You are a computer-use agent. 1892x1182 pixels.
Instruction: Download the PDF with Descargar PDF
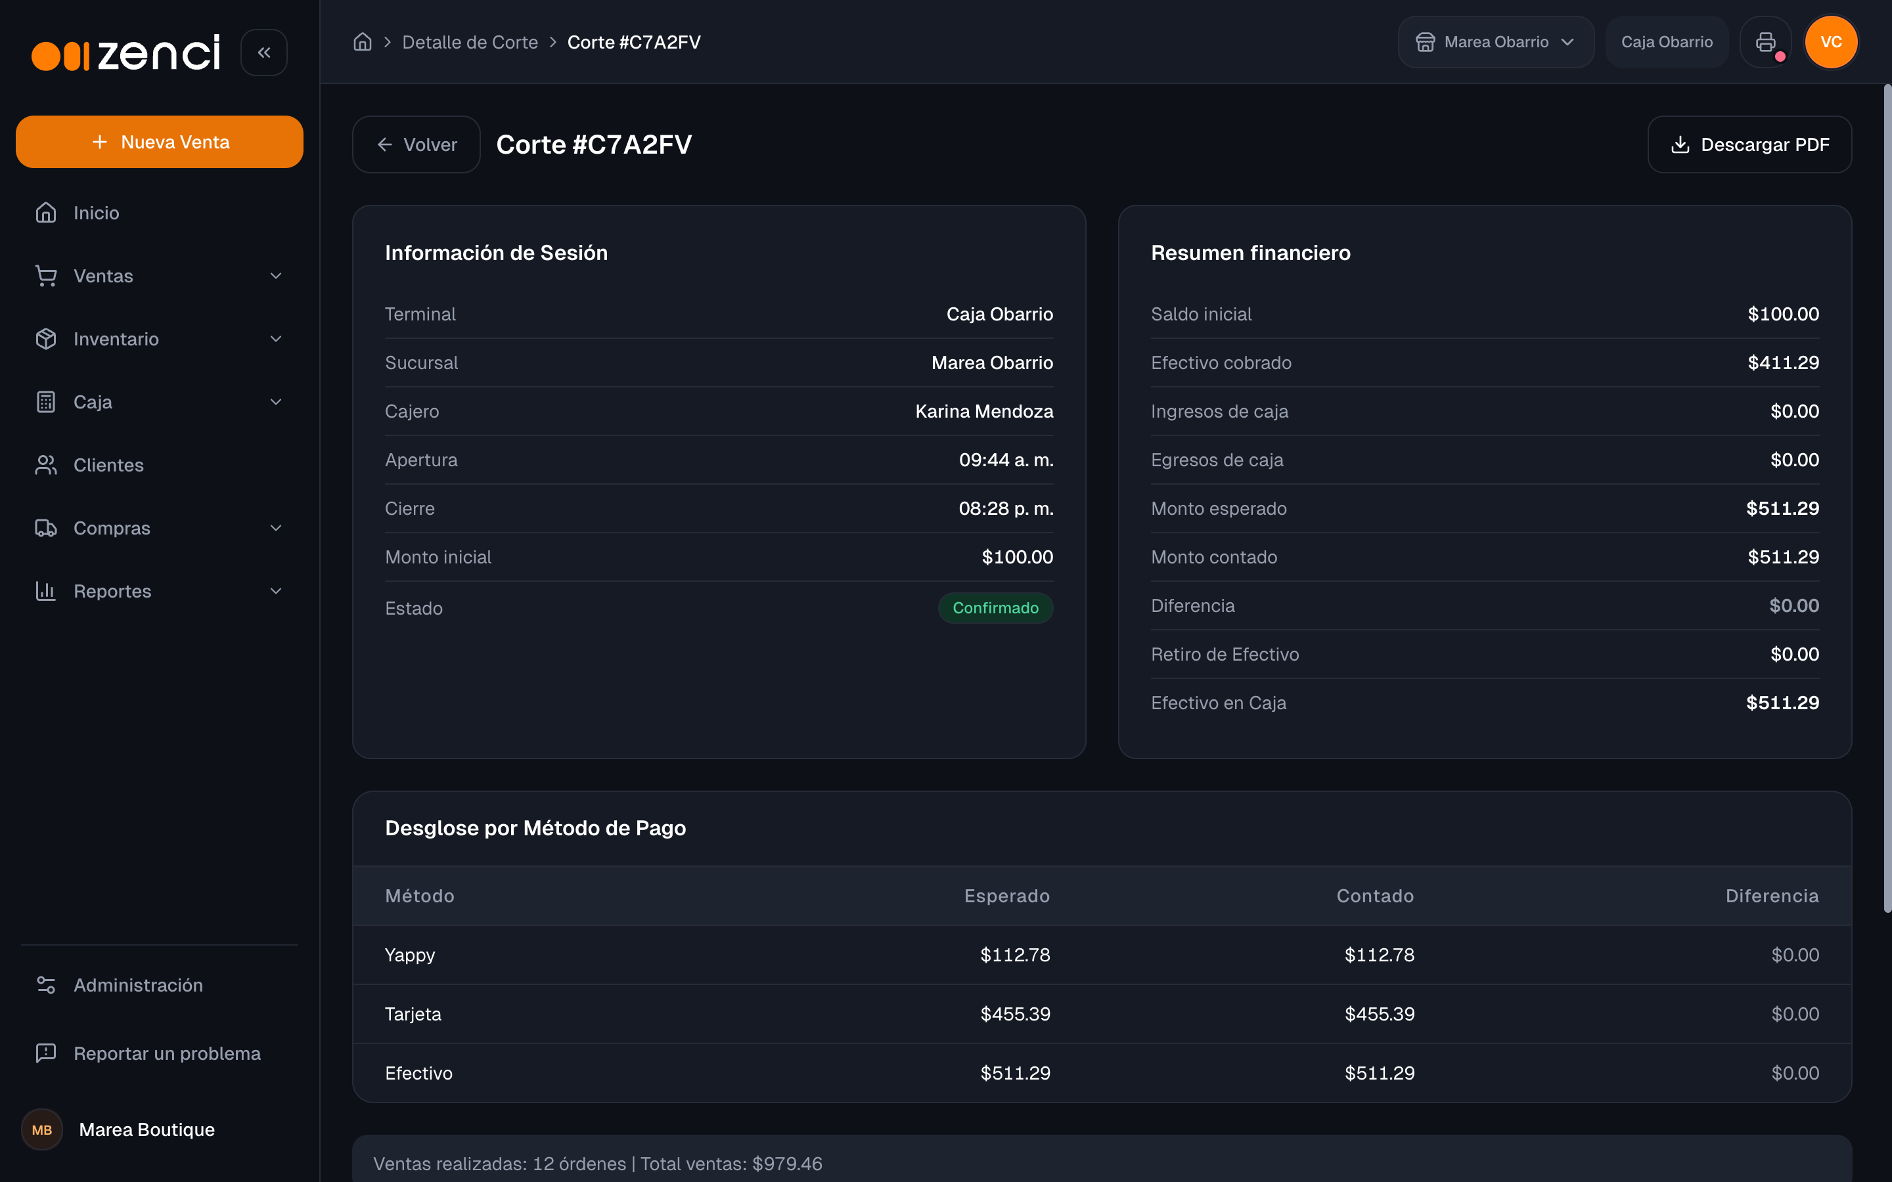(x=1749, y=144)
